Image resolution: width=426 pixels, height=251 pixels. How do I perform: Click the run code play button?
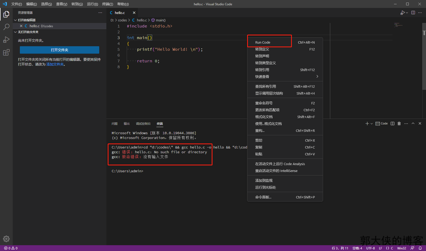[402, 13]
